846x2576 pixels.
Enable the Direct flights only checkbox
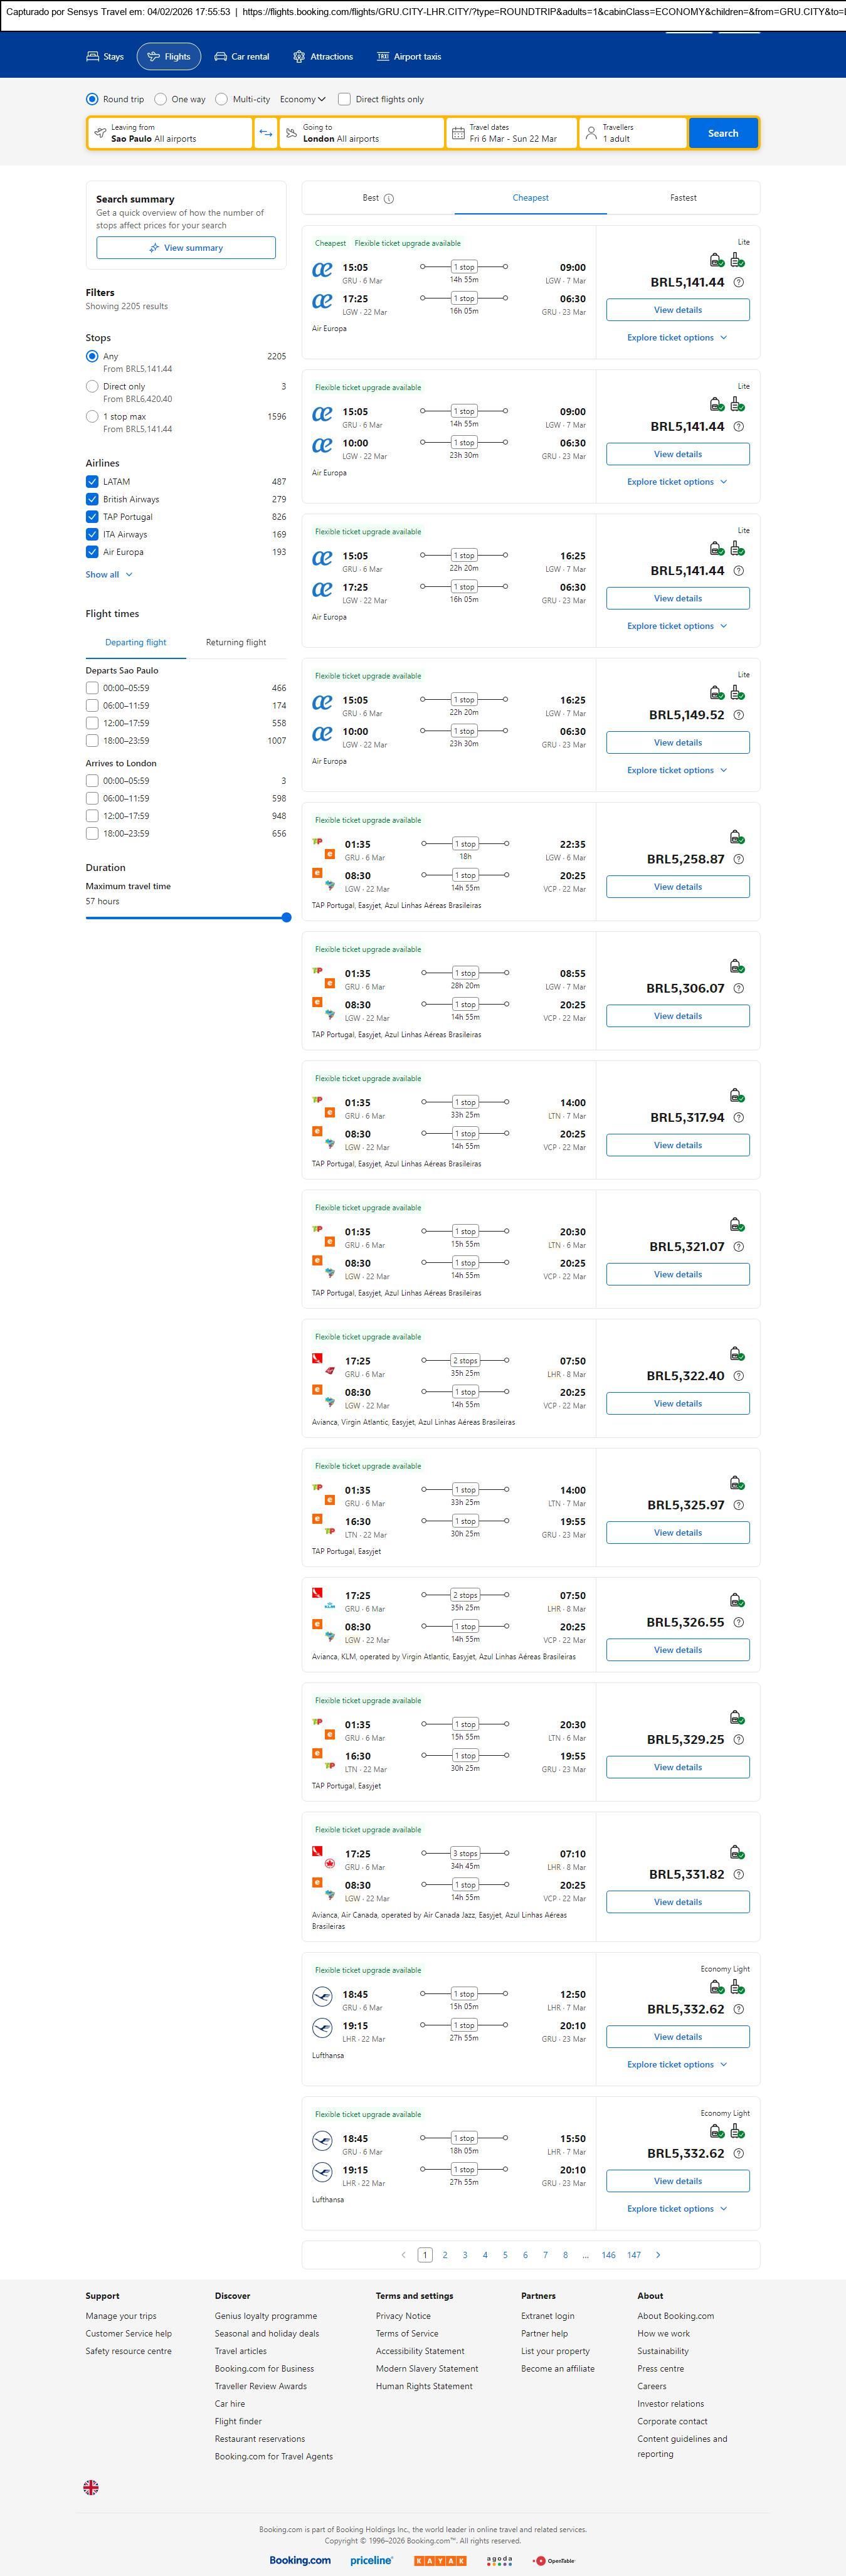344,99
